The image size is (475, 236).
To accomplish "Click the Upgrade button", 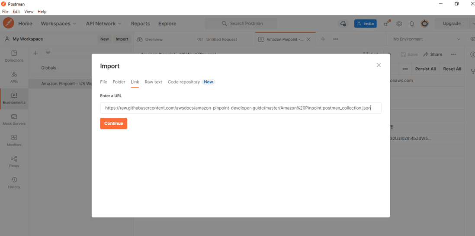I will (x=452, y=24).
